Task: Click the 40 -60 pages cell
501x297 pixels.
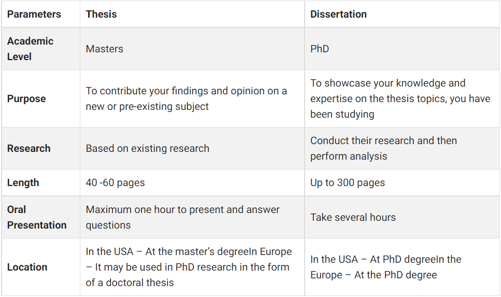Action: (116, 182)
